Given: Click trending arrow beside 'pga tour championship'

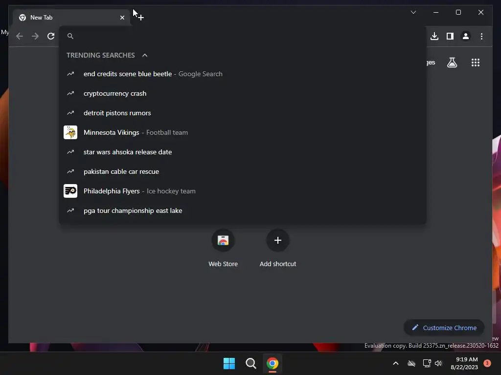Looking at the screenshot, I should click(x=70, y=210).
